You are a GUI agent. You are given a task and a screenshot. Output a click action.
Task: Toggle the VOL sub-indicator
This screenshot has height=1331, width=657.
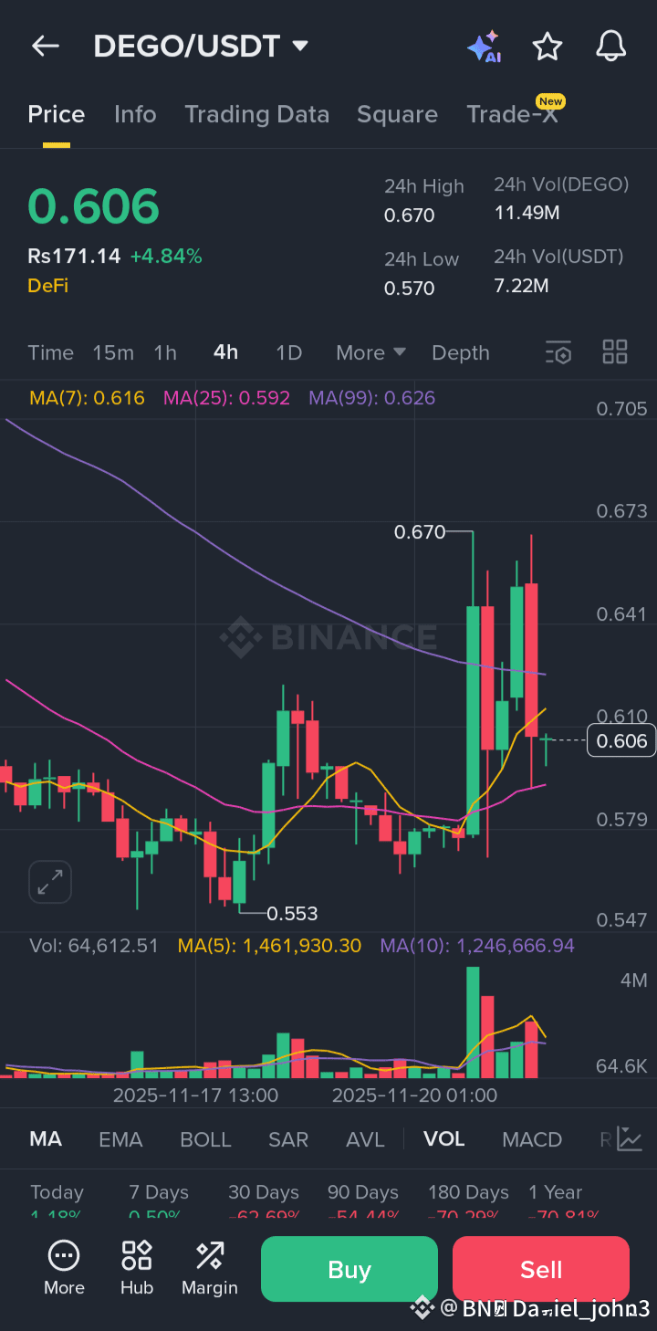[x=444, y=1138]
